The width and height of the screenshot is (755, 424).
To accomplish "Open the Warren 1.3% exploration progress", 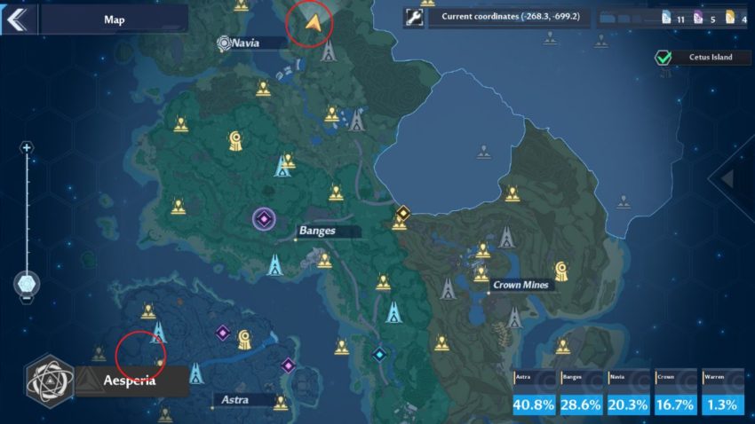I will [724, 393].
